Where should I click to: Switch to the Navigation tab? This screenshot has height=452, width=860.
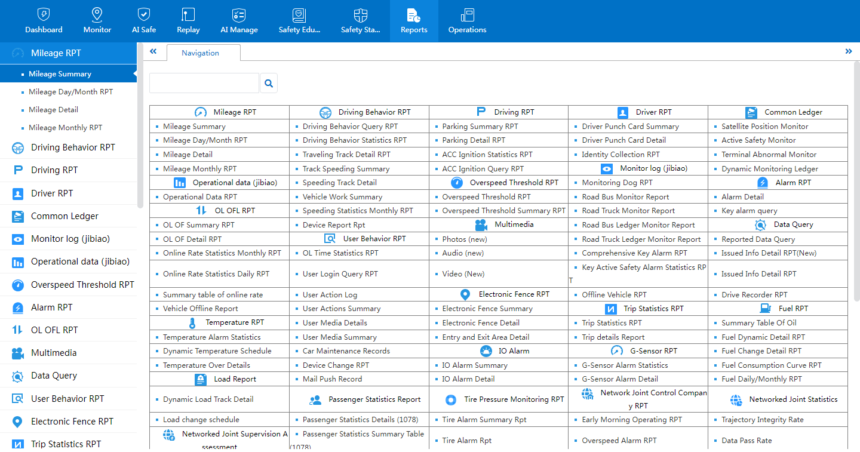pyautogui.click(x=201, y=53)
